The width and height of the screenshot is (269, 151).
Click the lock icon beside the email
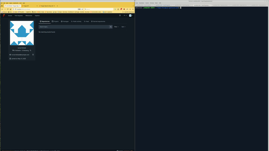click(x=33, y=55)
